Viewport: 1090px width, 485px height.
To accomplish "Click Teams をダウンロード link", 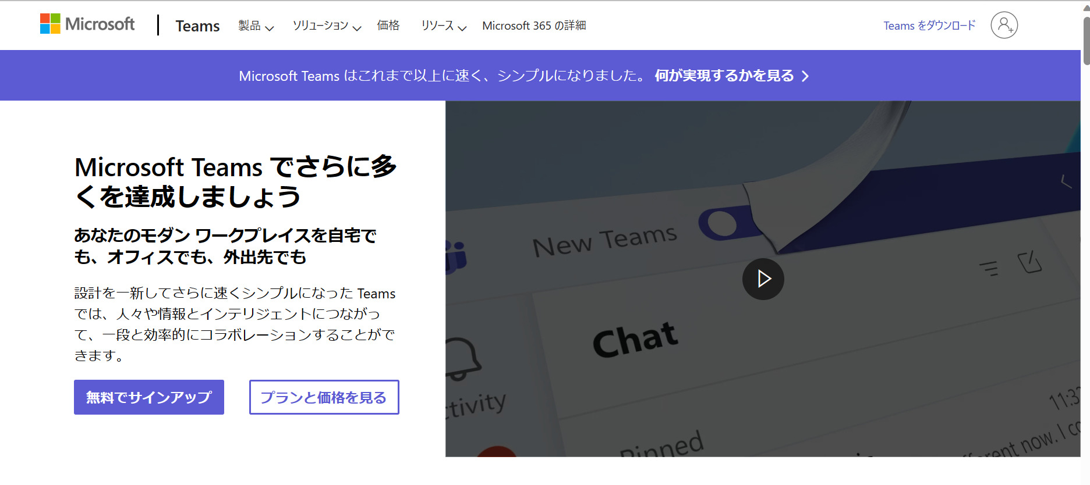I will pyautogui.click(x=929, y=26).
